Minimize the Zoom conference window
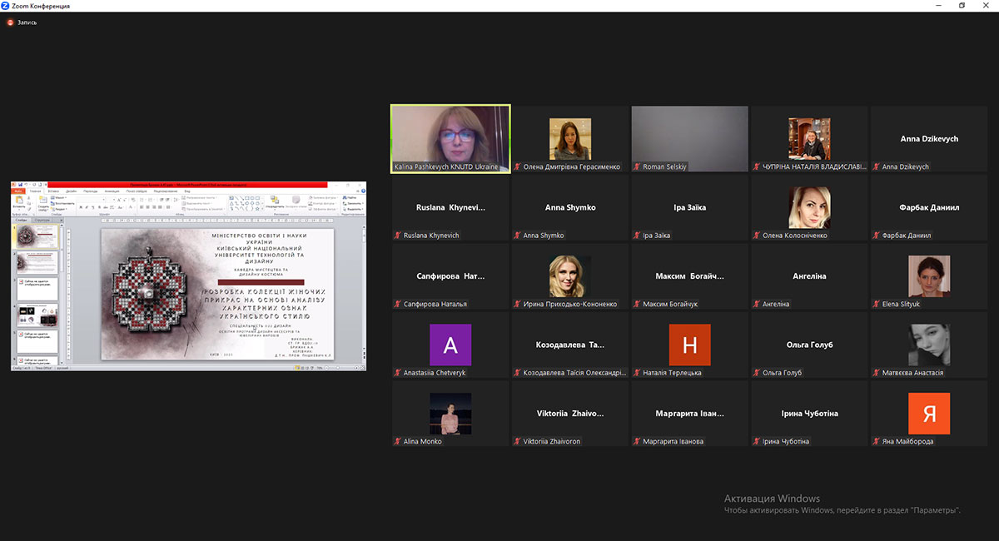999x541 pixels. [x=937, y=6]
